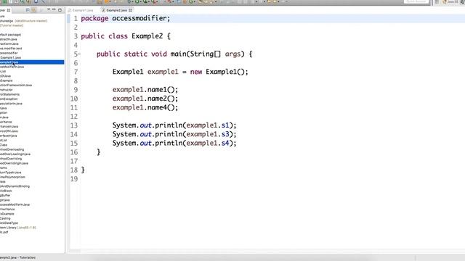Click the example1.name4() call
Image resolution: width=465 pixels, height=261 pixels.
145,107
